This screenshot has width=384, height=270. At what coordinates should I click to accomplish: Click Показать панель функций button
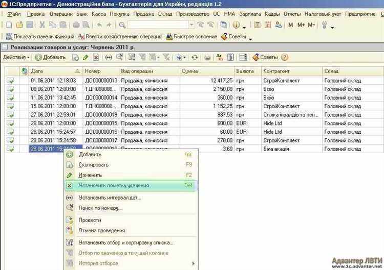[40, 37]
